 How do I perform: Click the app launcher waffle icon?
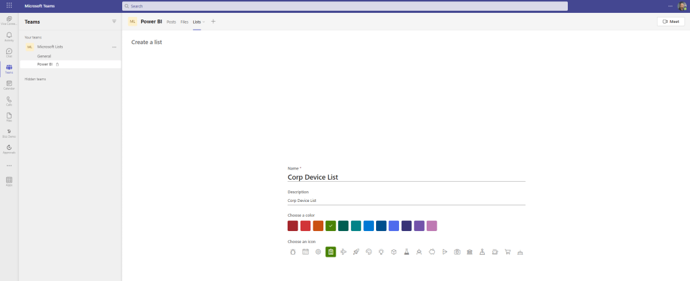[x=9, y=5]
